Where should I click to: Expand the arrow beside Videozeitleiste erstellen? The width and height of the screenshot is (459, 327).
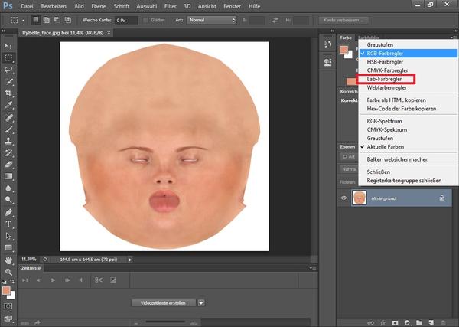(201, 302)
